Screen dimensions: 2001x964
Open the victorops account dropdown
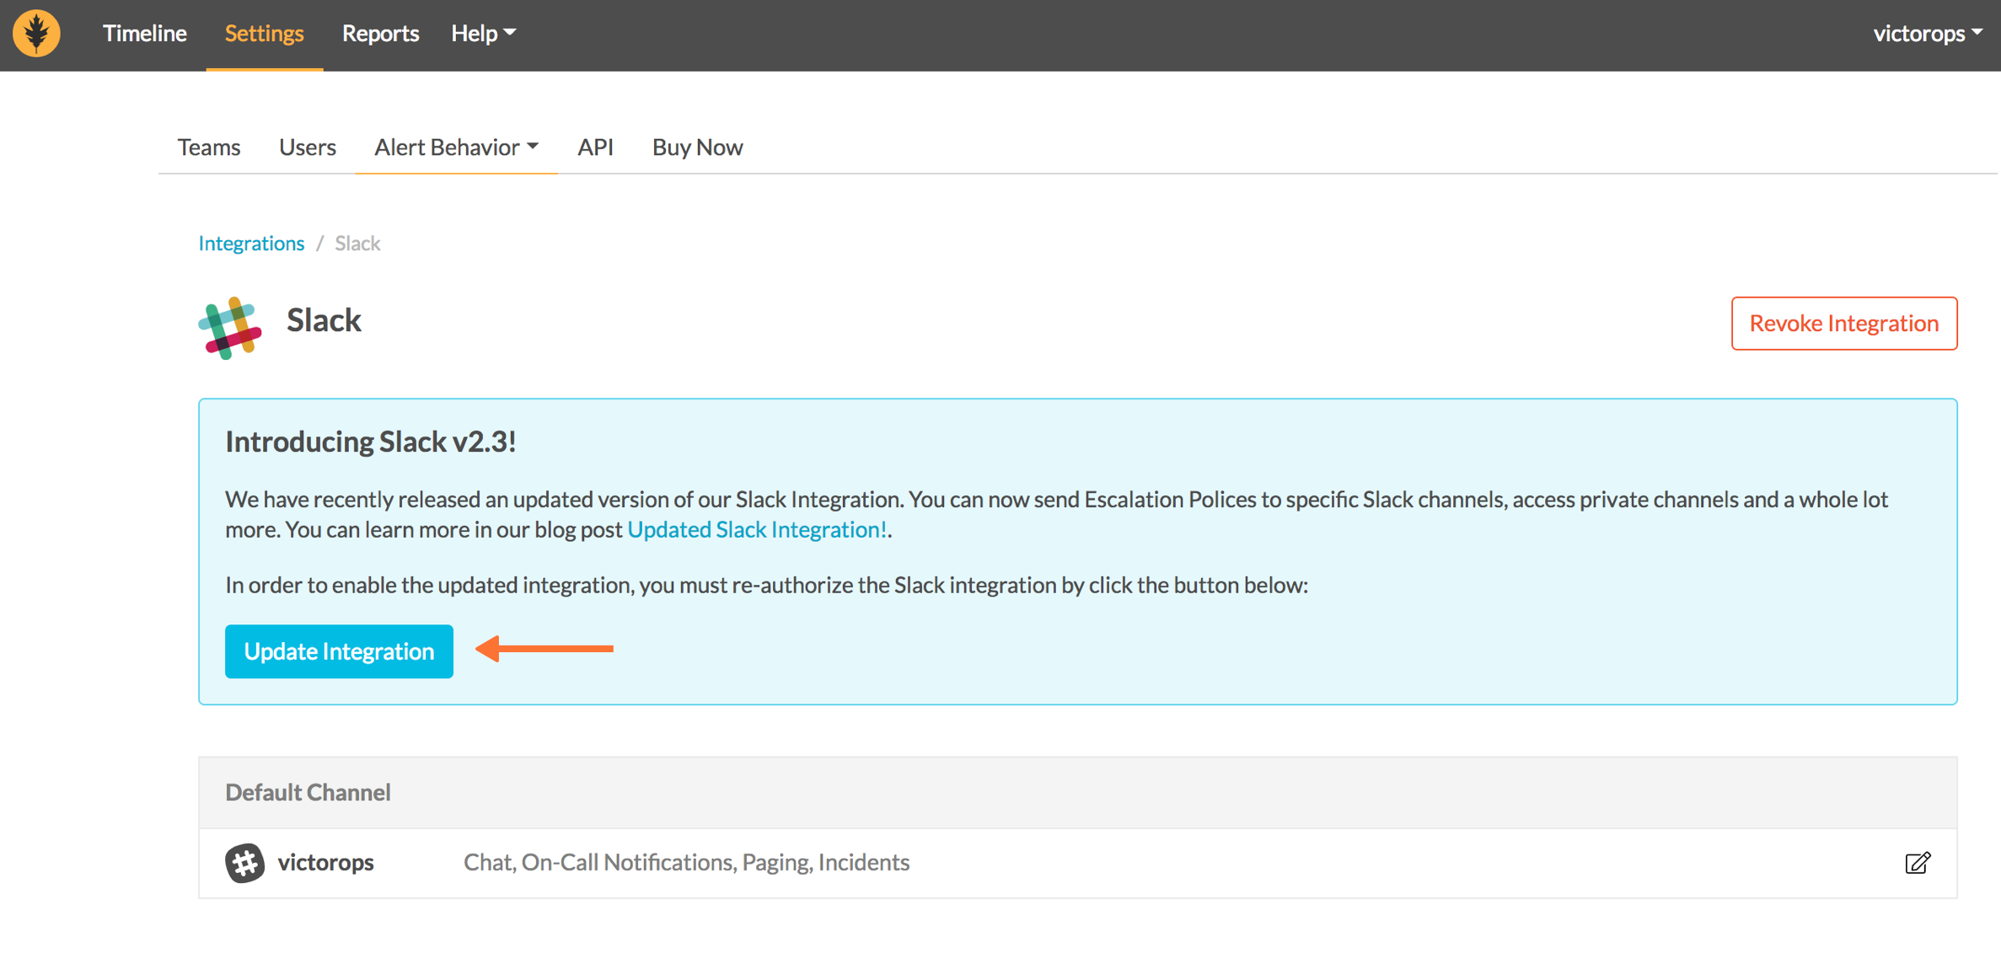[1927, 33]
